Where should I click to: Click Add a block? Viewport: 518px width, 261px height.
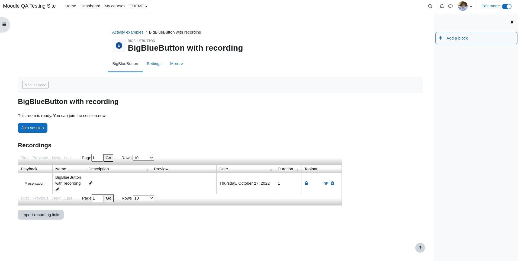tap(476, 38)
